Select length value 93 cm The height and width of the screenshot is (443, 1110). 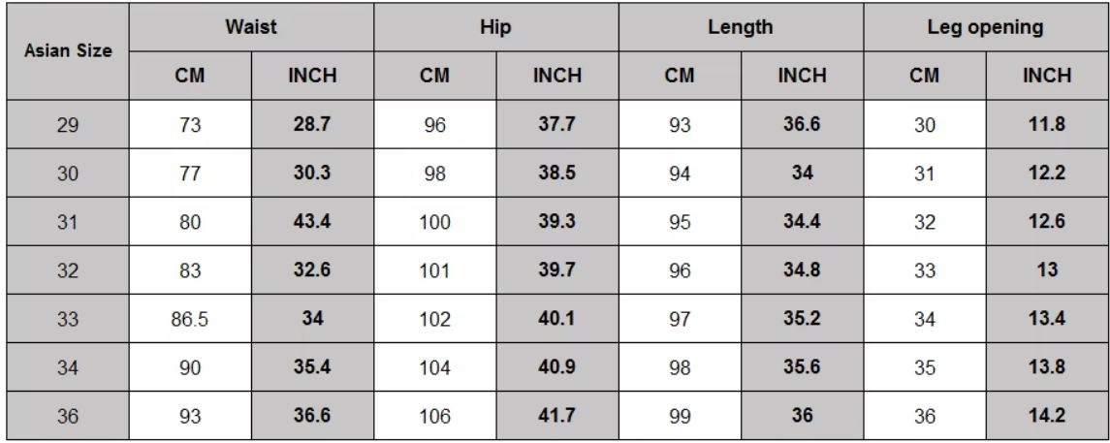click(x=679, y=126)
